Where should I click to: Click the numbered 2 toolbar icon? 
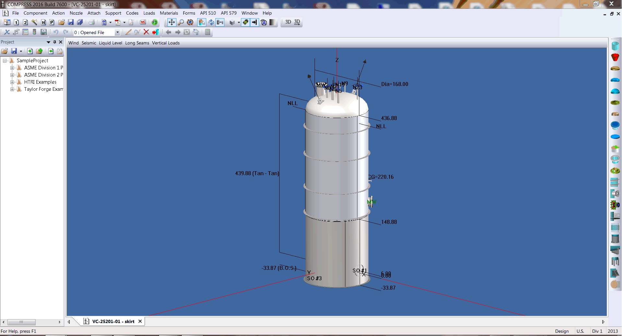coord(25,22)
